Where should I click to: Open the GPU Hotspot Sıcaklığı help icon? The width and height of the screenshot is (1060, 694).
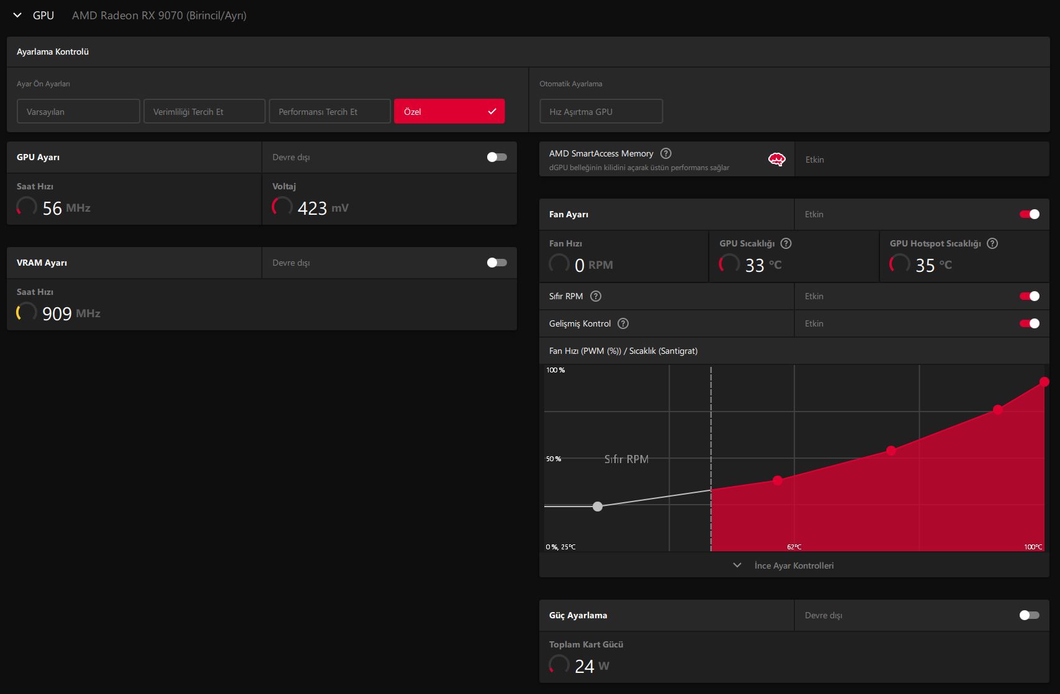992,243
